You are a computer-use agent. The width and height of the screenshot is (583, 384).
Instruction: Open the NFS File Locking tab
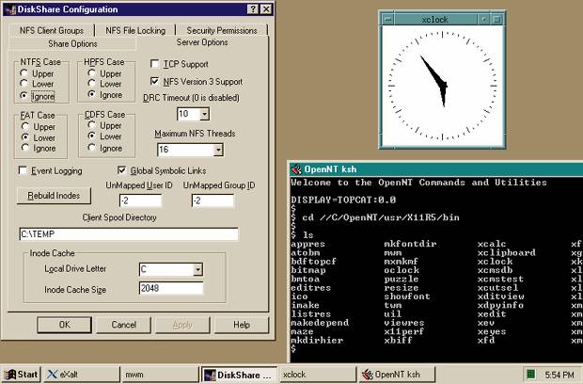tap(135, 30)
